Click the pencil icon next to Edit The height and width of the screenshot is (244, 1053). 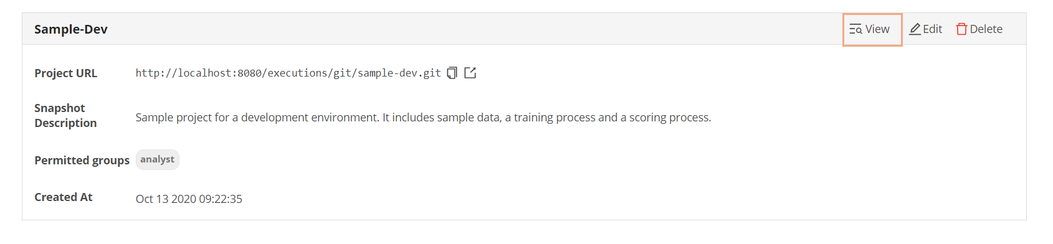coord(915,29)
